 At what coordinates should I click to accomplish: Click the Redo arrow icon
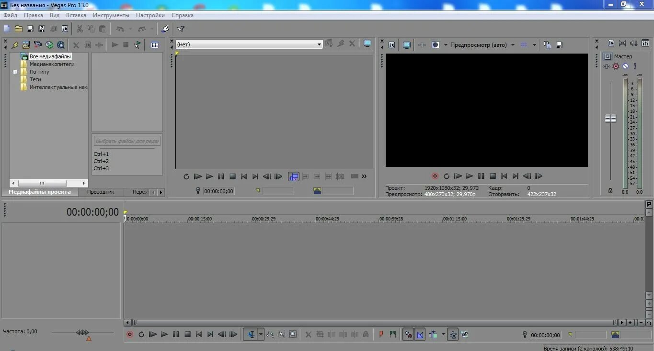pos(142,29)
